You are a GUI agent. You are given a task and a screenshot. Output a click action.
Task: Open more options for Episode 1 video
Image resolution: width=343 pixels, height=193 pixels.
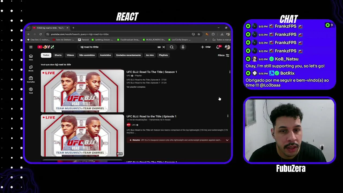(228, 116)
